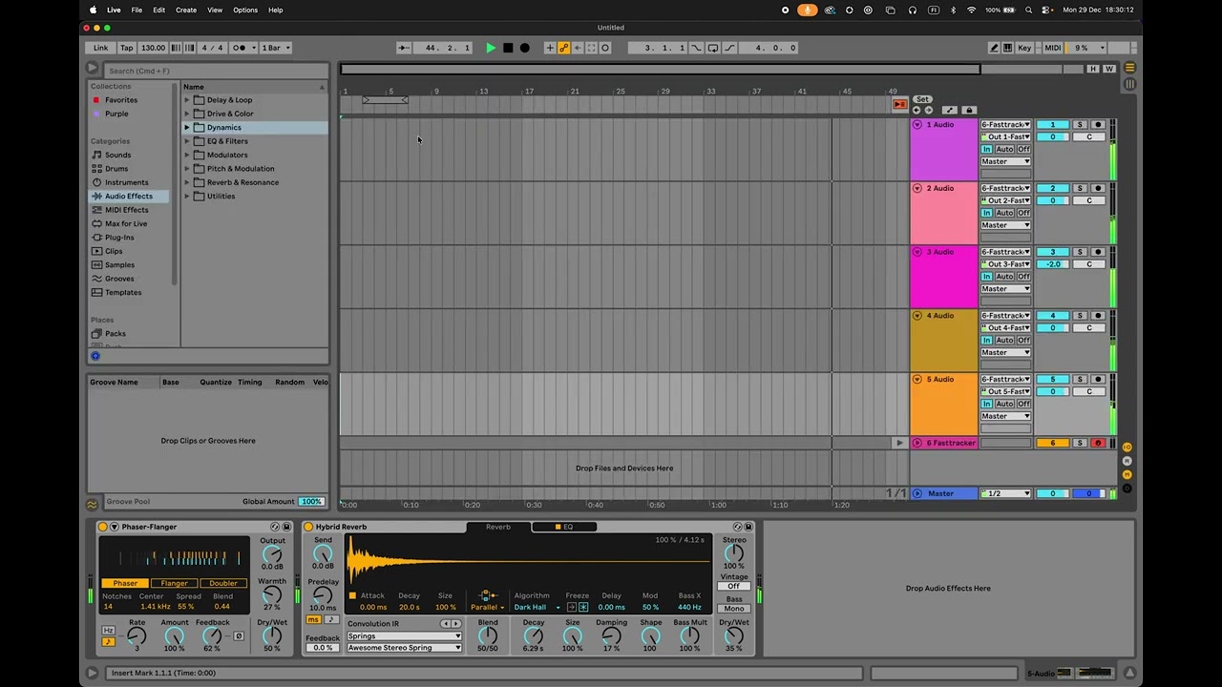This screenshot has height=687, width=1222.
Task: Click the Link button
Action: (x=101, y=48)
